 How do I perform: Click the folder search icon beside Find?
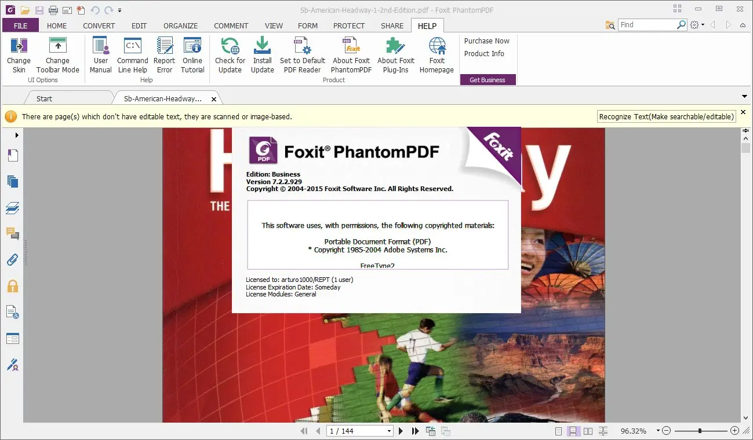[x=610, y=25]
